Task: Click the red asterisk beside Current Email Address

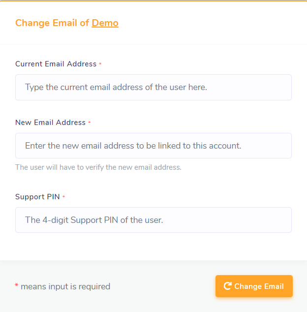Action: [x=100, y=64]
